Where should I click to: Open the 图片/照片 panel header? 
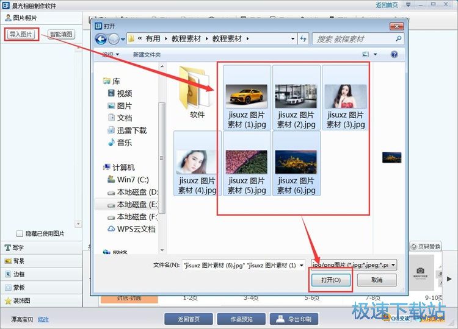[41, 18]
